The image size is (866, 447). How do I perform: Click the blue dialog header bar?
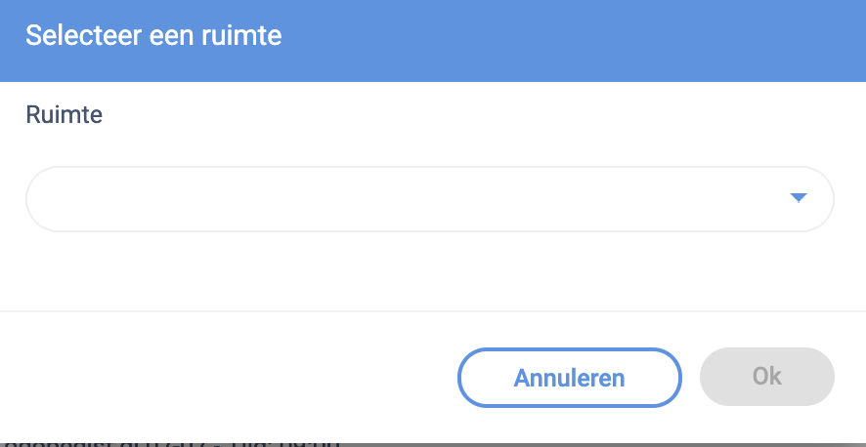pyautogui.click(x=586, y=39)
